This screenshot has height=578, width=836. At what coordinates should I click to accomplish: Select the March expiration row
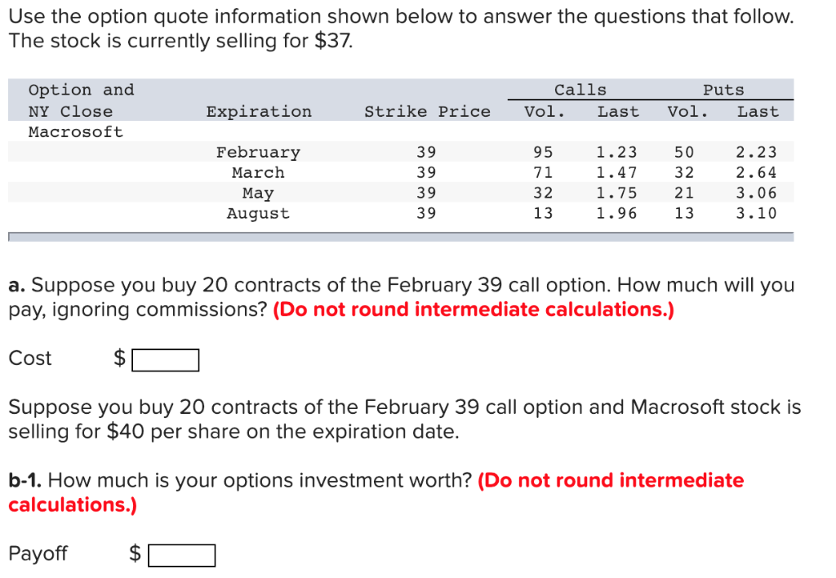coord(258,172)
